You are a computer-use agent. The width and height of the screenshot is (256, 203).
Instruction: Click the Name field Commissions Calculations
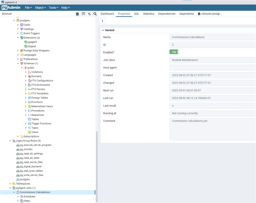[213, 37]
